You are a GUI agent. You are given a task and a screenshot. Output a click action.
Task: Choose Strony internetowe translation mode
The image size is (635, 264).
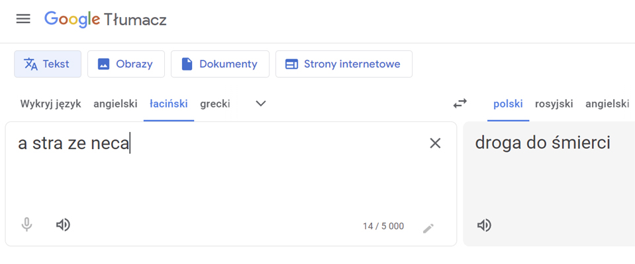point(344,64)
